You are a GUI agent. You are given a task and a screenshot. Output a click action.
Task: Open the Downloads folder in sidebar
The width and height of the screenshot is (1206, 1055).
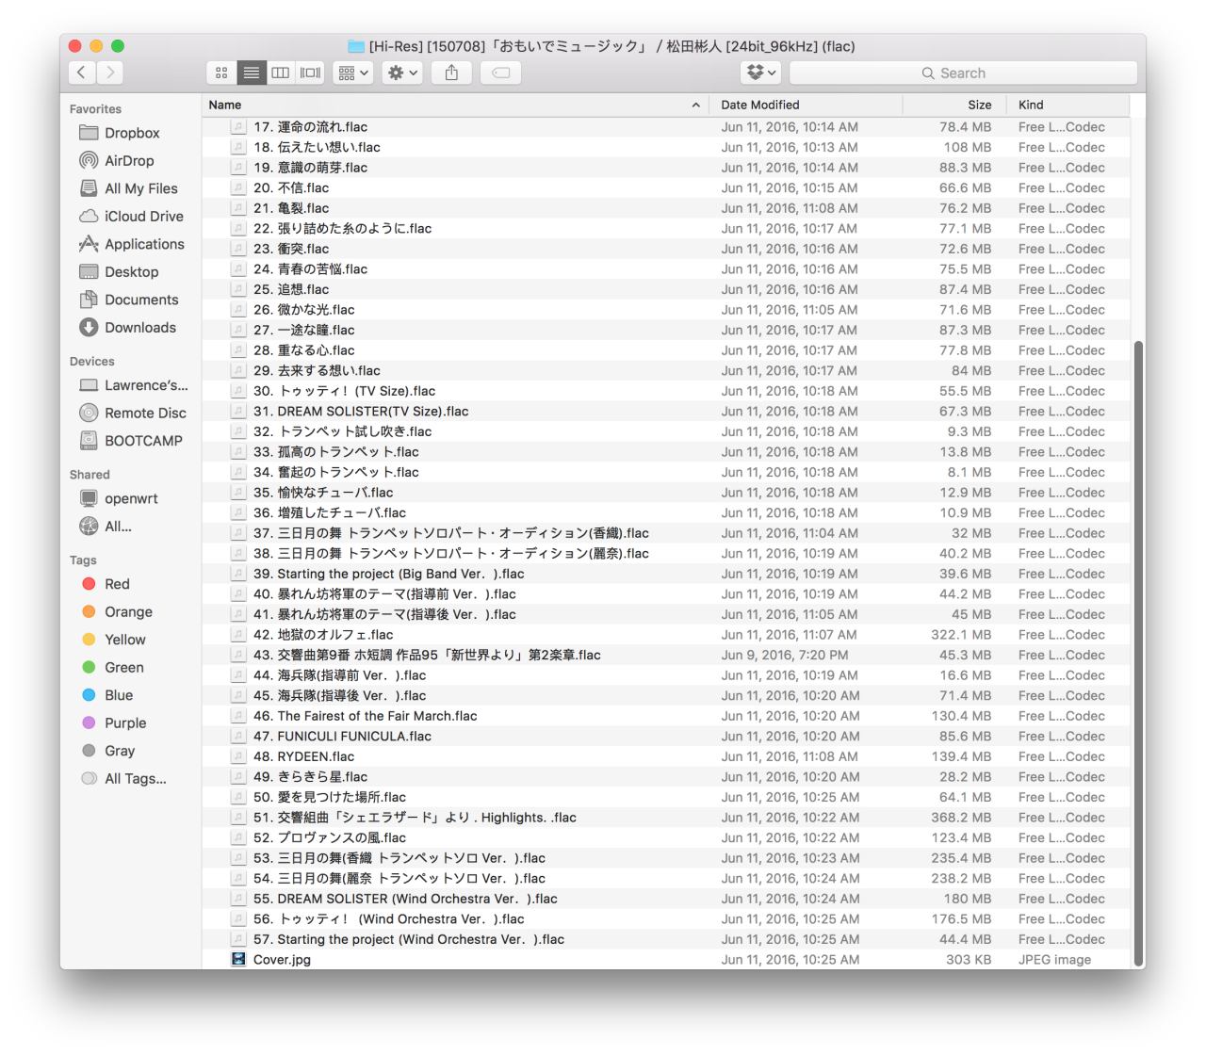(139, 328)
